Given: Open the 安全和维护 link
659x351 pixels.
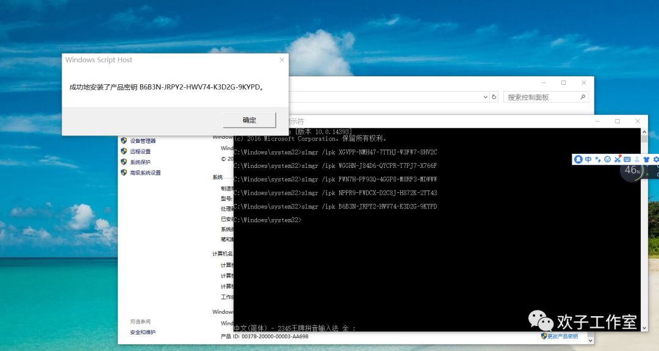Looking at the screenshot, I should tap(142, 332).
